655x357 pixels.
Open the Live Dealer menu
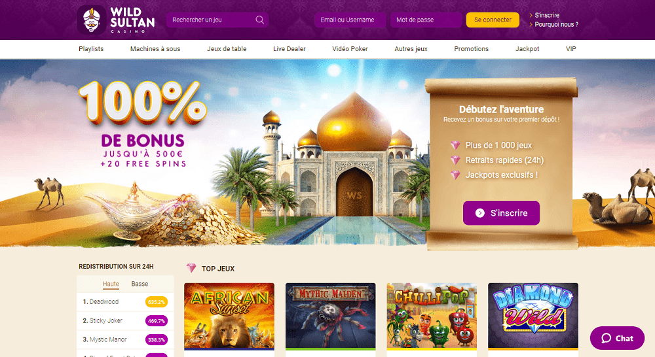(x=289, y=49)
